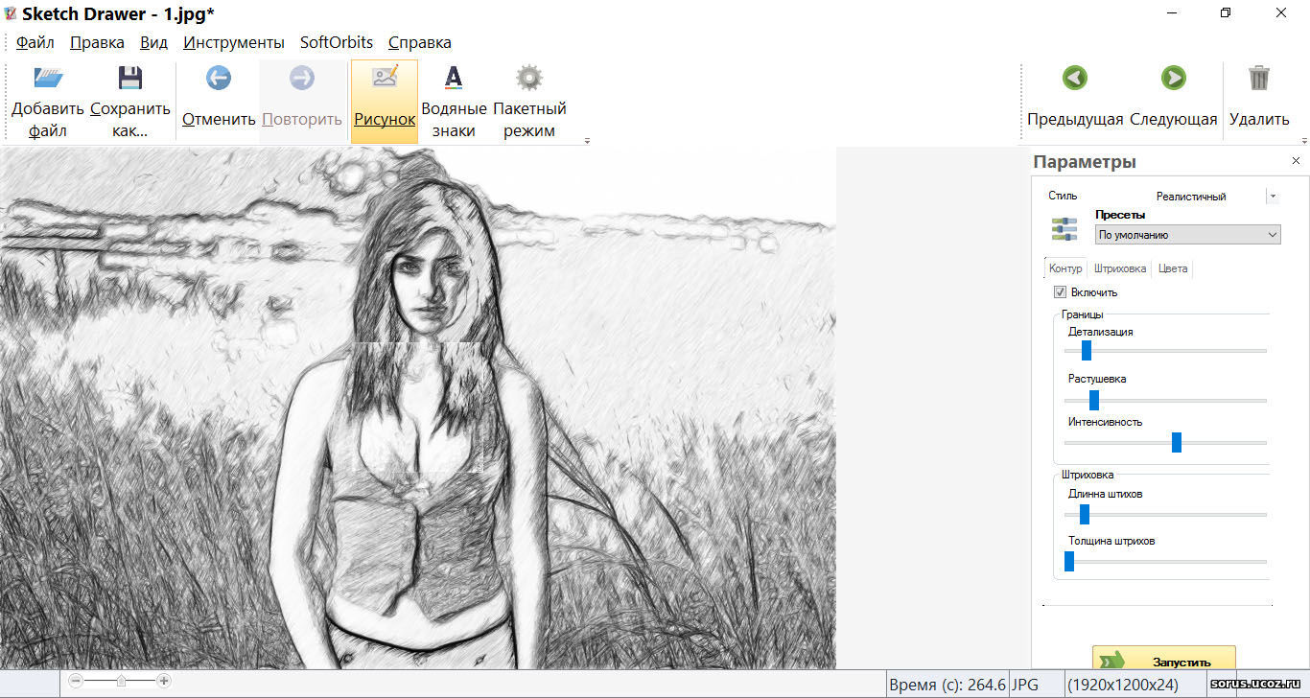Viewport: 1310px width, 698px height.
Task: Click the JPG format status entry
Action: [1024, 685]
